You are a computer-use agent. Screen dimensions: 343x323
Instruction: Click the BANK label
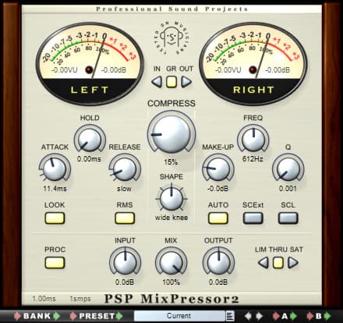[x=37, y=316]
